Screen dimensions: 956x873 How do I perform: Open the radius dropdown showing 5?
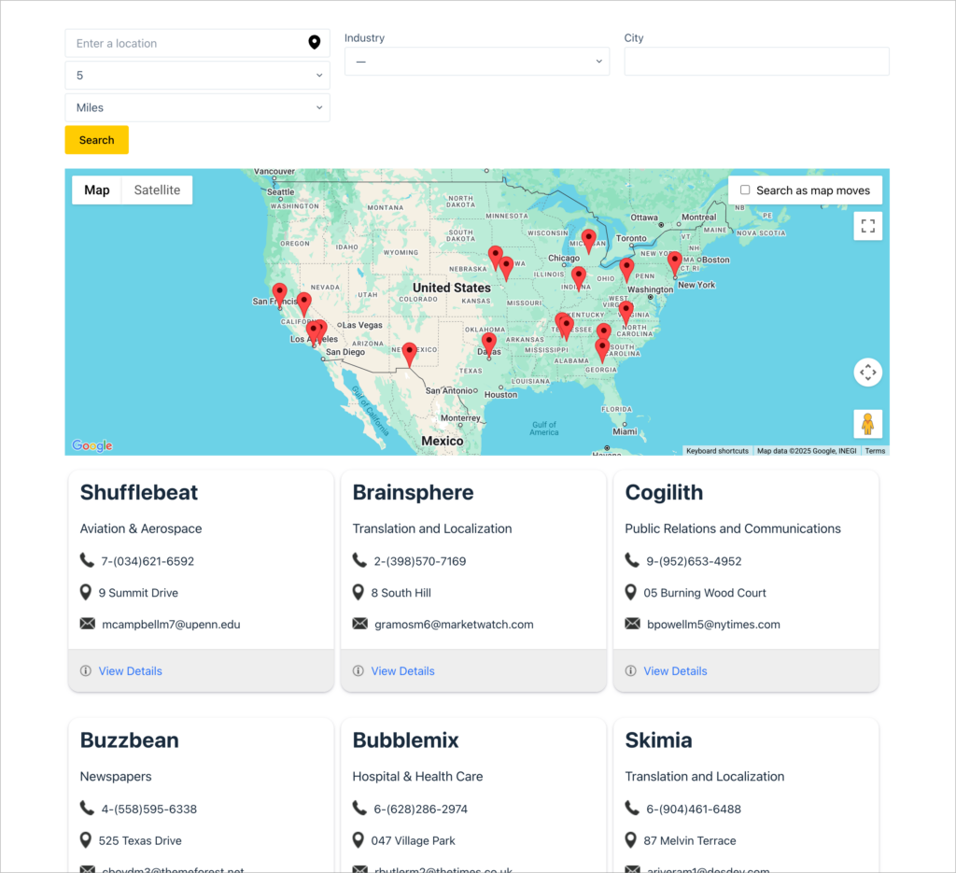(x=198, y=76)
